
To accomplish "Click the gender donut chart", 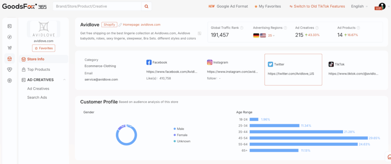I will (126, 135).
